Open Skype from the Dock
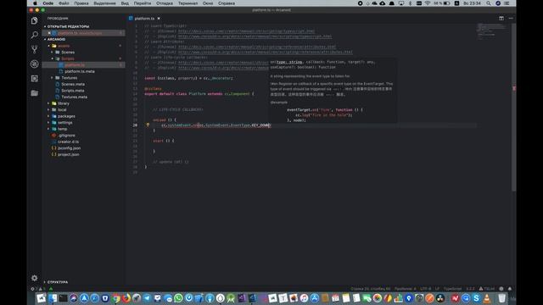The width and height of the screenshot is (543, 305). pyautogui.click(x=477, y=298)
